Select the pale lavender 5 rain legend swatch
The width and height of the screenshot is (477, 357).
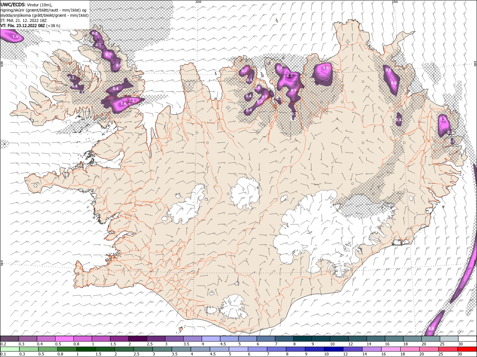(238, 349)
